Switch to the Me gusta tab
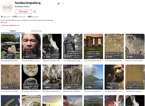The height and width of the screenshot is (106, 145). click(37, 31)
